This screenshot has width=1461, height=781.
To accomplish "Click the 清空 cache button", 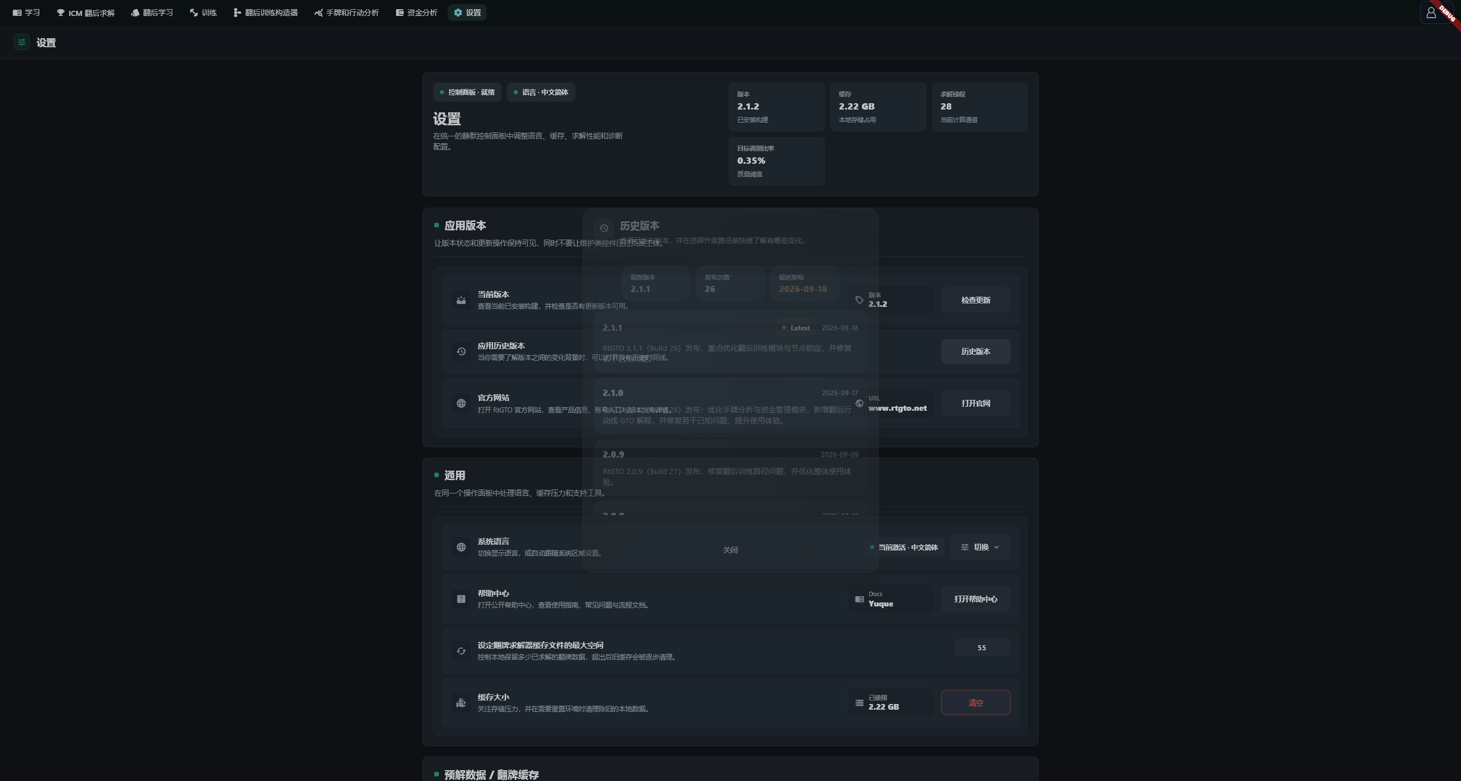I will (975, 703).
